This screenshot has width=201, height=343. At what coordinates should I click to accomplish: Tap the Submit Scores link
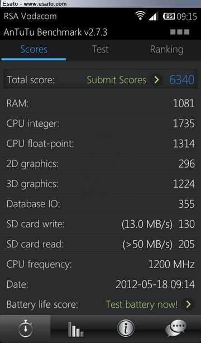[x=116, y=80]
